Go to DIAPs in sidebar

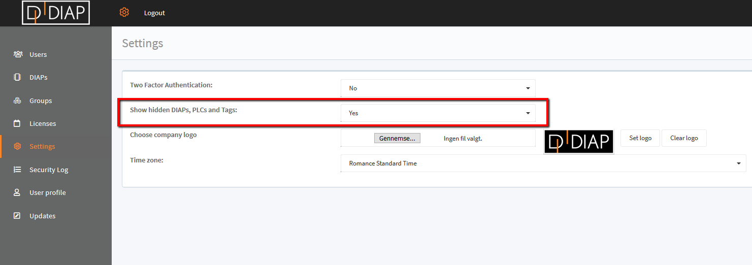pyautogui.click(x=39, y=77)
